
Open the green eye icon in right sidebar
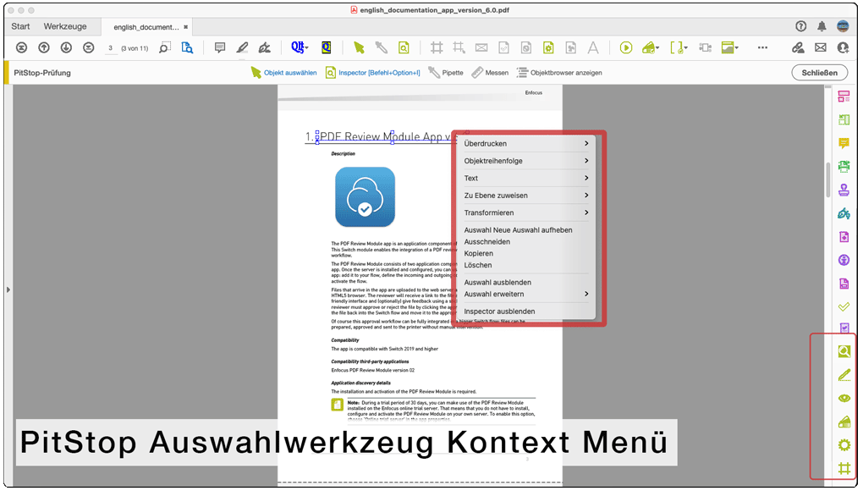click(x=844, y=398)
